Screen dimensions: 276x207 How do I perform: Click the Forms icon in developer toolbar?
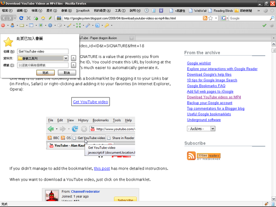(x=31, y=25)
